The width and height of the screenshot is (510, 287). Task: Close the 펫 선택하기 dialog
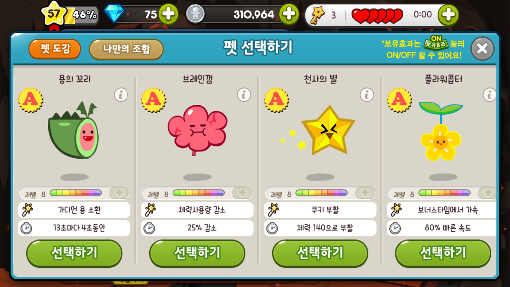[482, 49]
